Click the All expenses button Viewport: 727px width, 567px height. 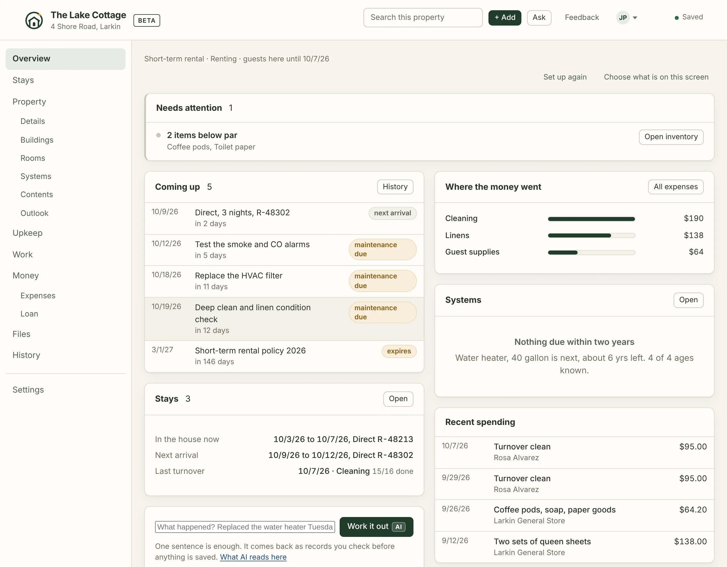click(675, 187)
